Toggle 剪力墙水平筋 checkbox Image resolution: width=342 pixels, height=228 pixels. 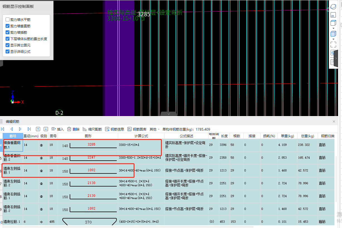pos(8,20)
